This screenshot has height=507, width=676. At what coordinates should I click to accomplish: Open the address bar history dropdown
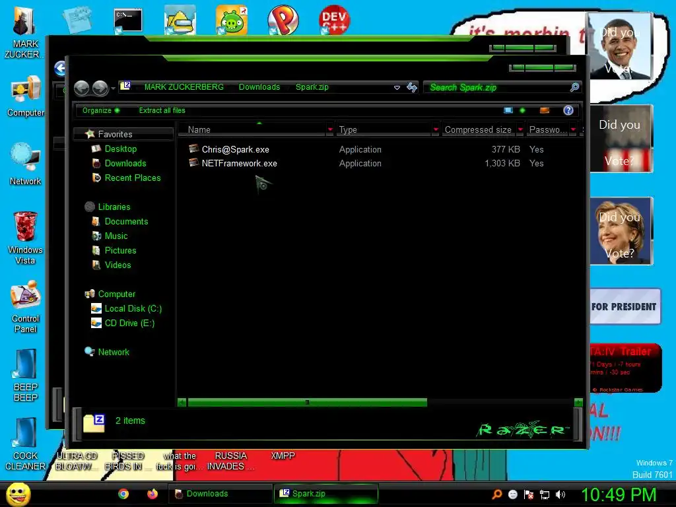point(397,88)
